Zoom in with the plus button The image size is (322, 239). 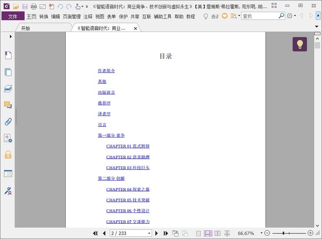click(x=310, y=233)
